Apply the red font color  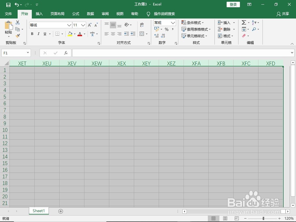[80, 34]
